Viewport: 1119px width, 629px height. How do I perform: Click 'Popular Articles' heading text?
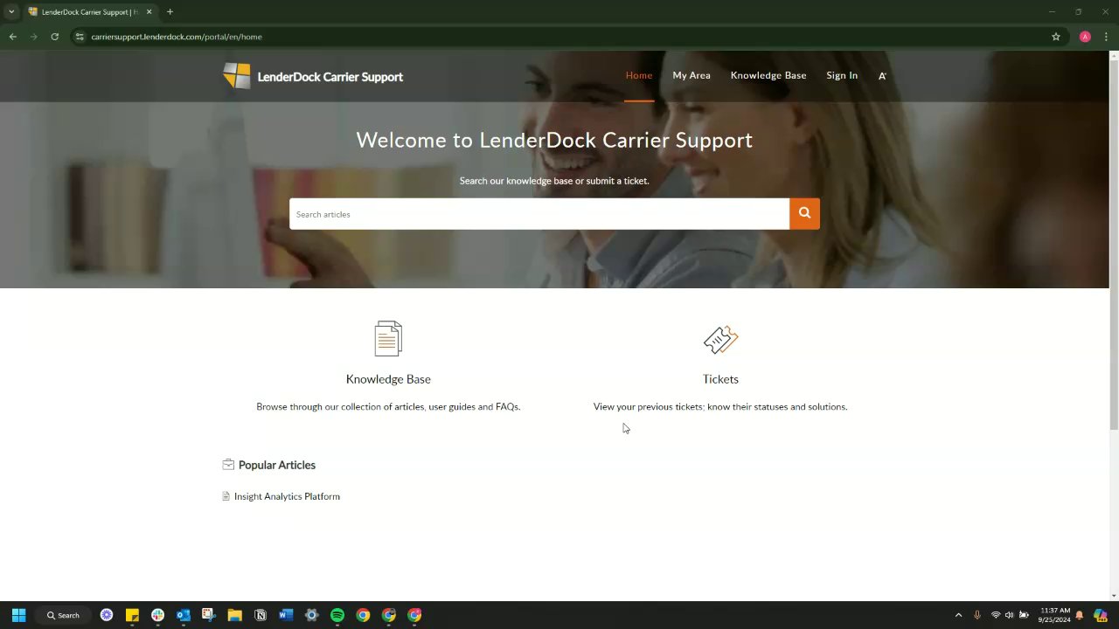(277, 465)
